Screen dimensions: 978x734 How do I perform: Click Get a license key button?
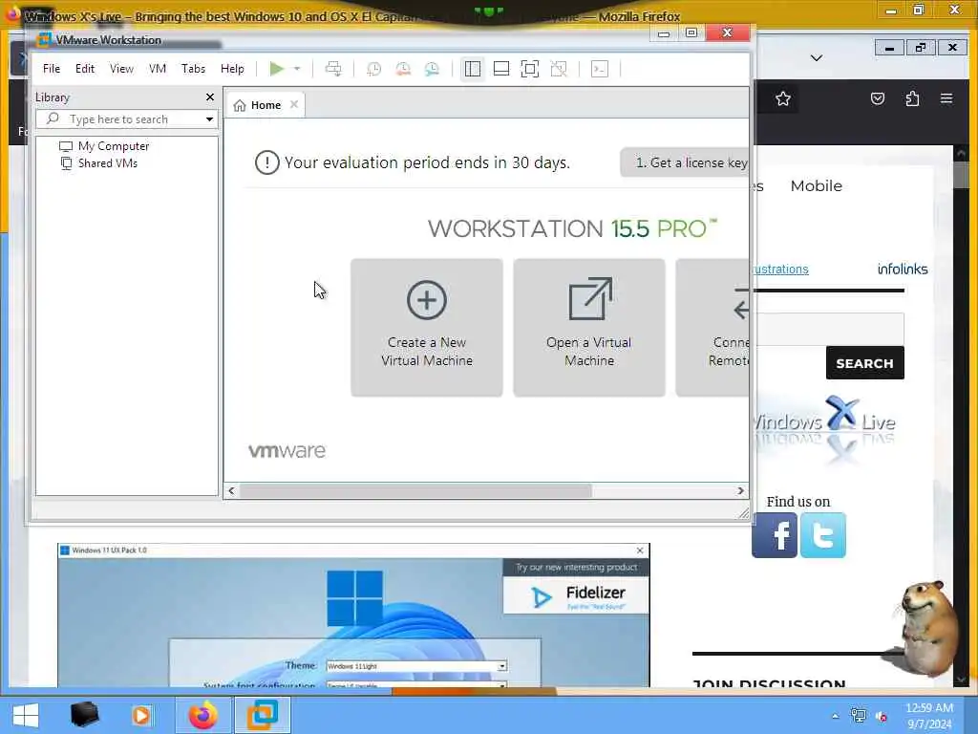pyautogui.click(x=685, y=162)
